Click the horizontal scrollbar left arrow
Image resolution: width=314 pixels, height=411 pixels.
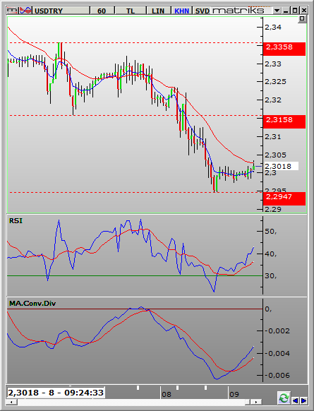point(12,402)
